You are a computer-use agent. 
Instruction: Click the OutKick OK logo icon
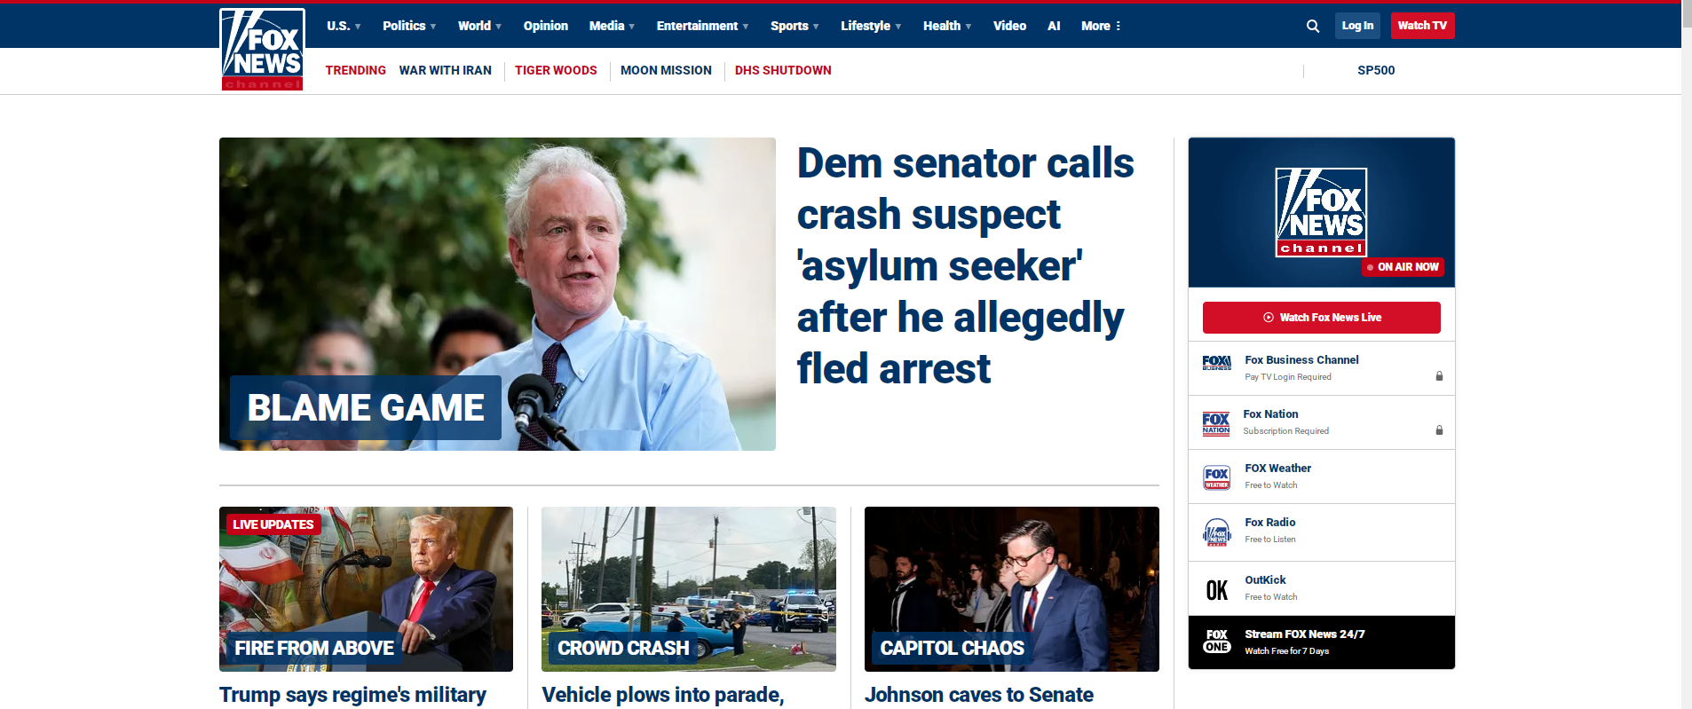click(1216, 590)
